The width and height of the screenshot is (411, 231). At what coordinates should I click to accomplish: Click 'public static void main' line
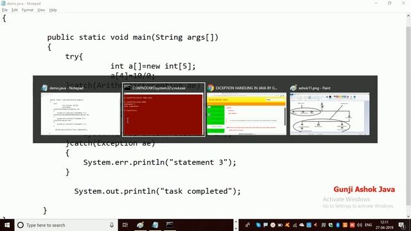point(133,37)
